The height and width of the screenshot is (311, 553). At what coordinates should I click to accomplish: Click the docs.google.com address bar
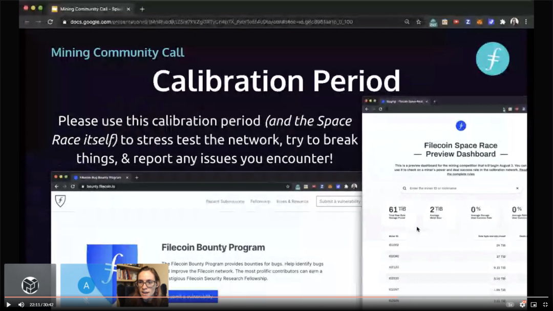coord(211,22)
